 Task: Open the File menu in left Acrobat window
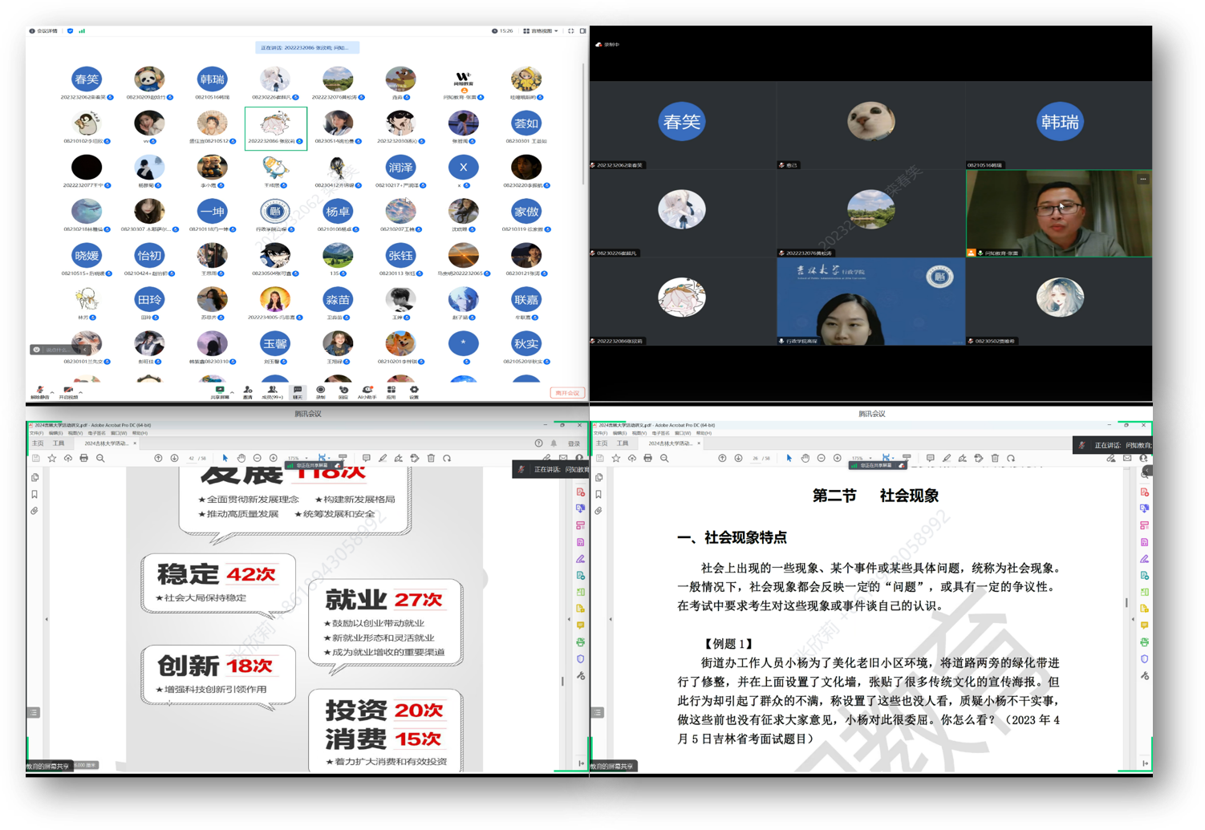[36, 433]
